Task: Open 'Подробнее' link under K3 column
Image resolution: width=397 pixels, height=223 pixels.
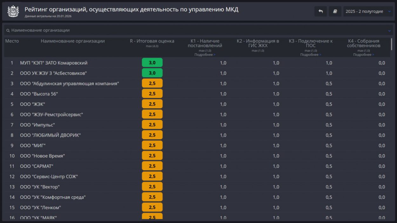Action: coord(311,55)
